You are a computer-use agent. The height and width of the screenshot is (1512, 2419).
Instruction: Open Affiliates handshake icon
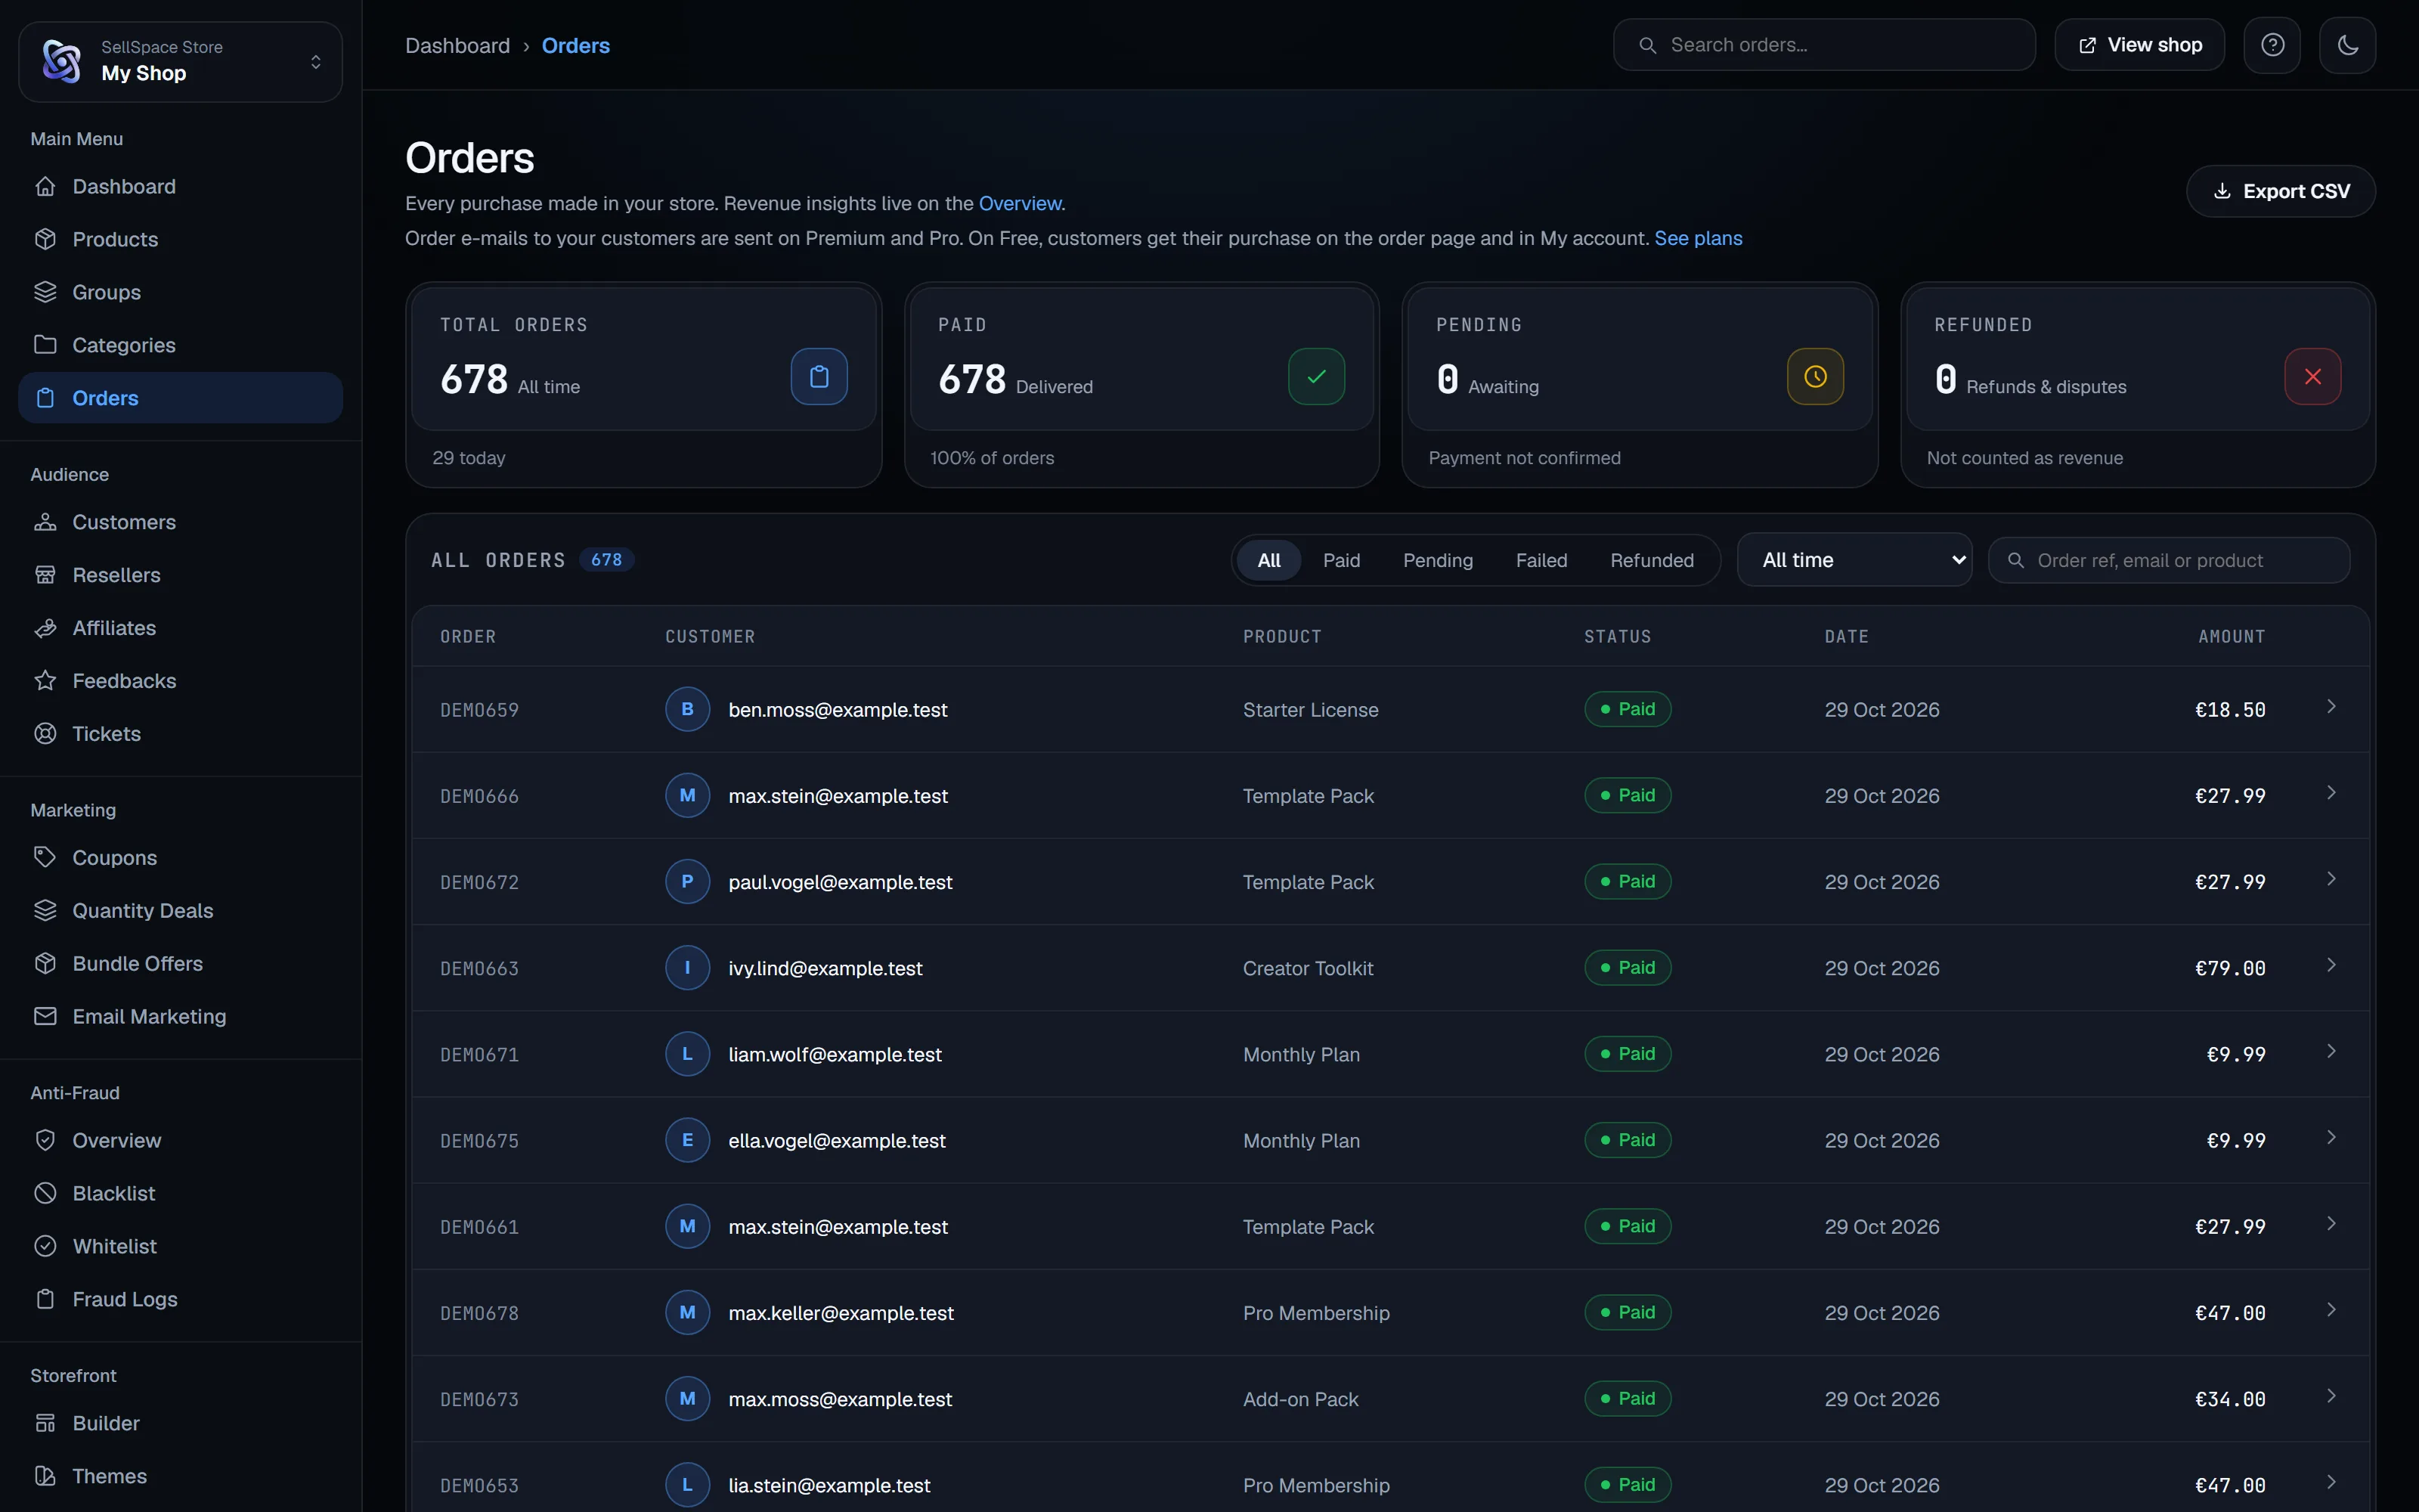click(x=45, y=628)
